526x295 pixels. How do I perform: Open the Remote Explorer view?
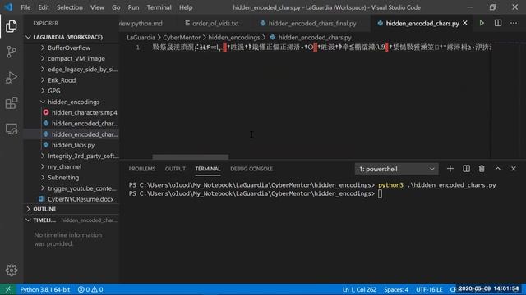11,129
